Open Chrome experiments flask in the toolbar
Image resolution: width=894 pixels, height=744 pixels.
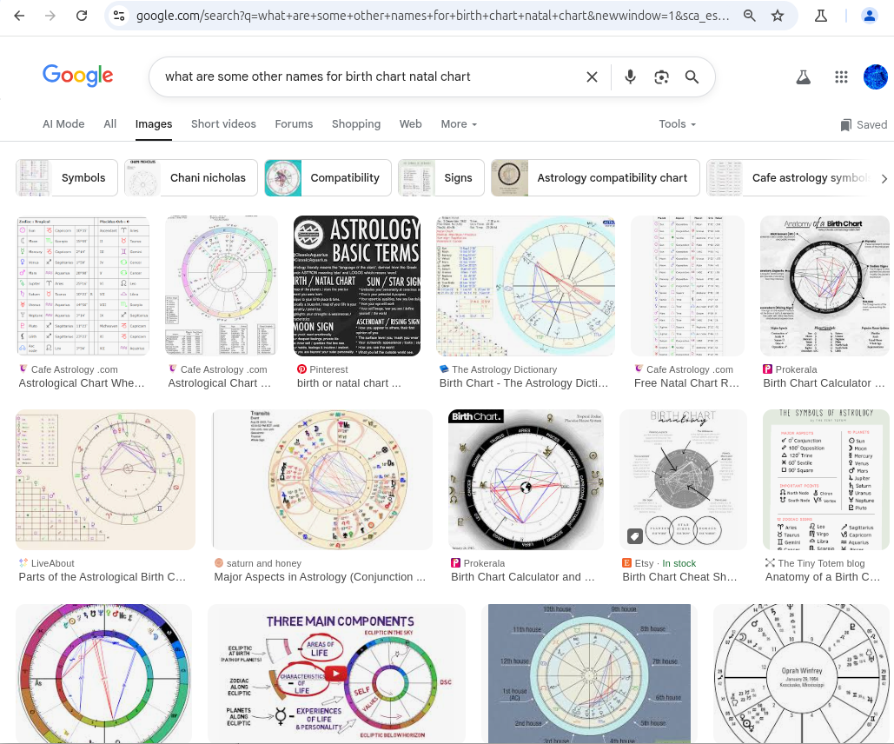point(820,15)
